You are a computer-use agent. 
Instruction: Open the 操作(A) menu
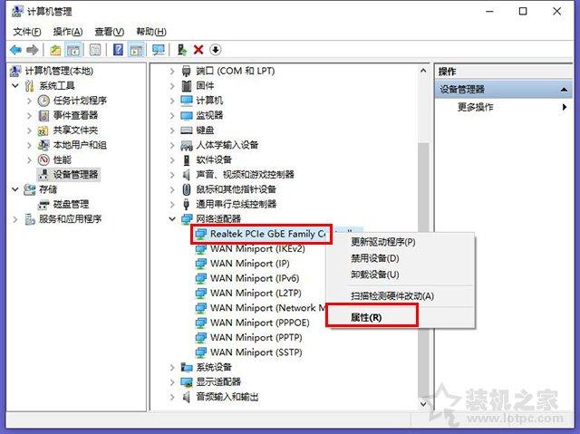click(x=68, y=32)
